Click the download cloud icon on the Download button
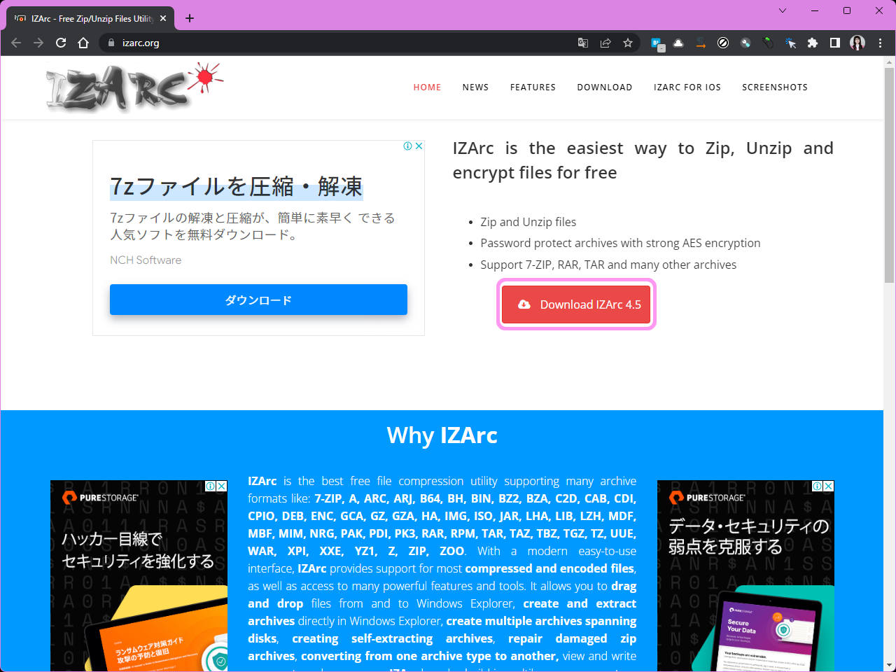Image resolution: width=896 pixels, height=672 pixels. click(524, 304)
